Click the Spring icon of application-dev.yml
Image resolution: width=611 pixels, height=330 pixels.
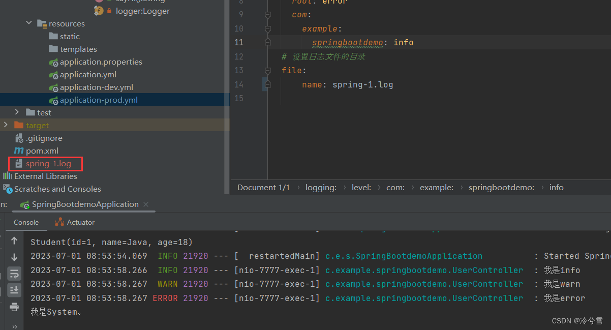pyautogui.click(x=53, y=87)
